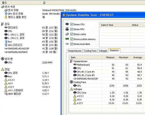
Task: Toggle the Stress FPU checkbox
Action: (72, 29)
